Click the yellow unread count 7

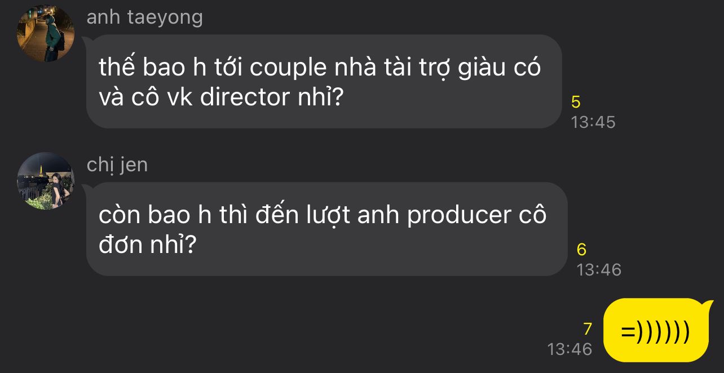pos(588,329)
